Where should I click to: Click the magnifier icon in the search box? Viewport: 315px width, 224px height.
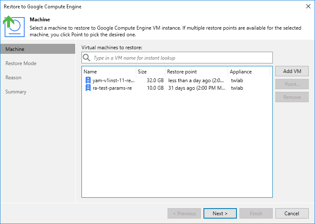click(x=86, y=58)
